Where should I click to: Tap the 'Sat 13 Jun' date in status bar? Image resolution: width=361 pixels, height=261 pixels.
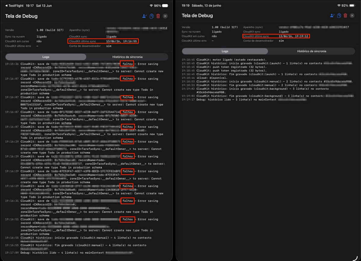tap(44, 6)
